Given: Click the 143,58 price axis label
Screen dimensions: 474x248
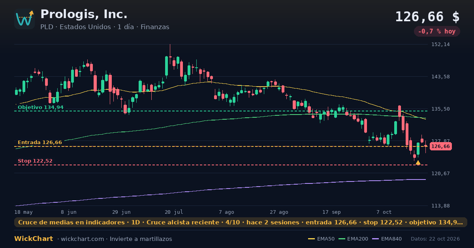Looking at the screenshot, I should tap(440, 76).
